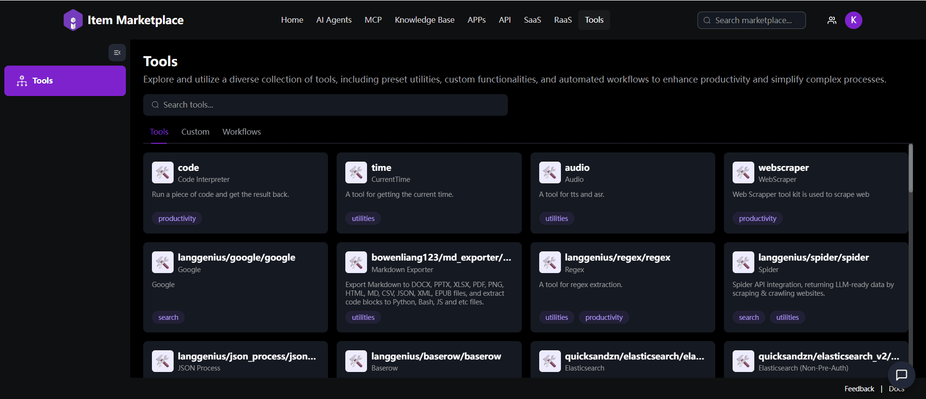The width and height of the screenshot is (926, 399).
Task: Open the bowenliang123/md_exporter card title
Action: (441, 257)
